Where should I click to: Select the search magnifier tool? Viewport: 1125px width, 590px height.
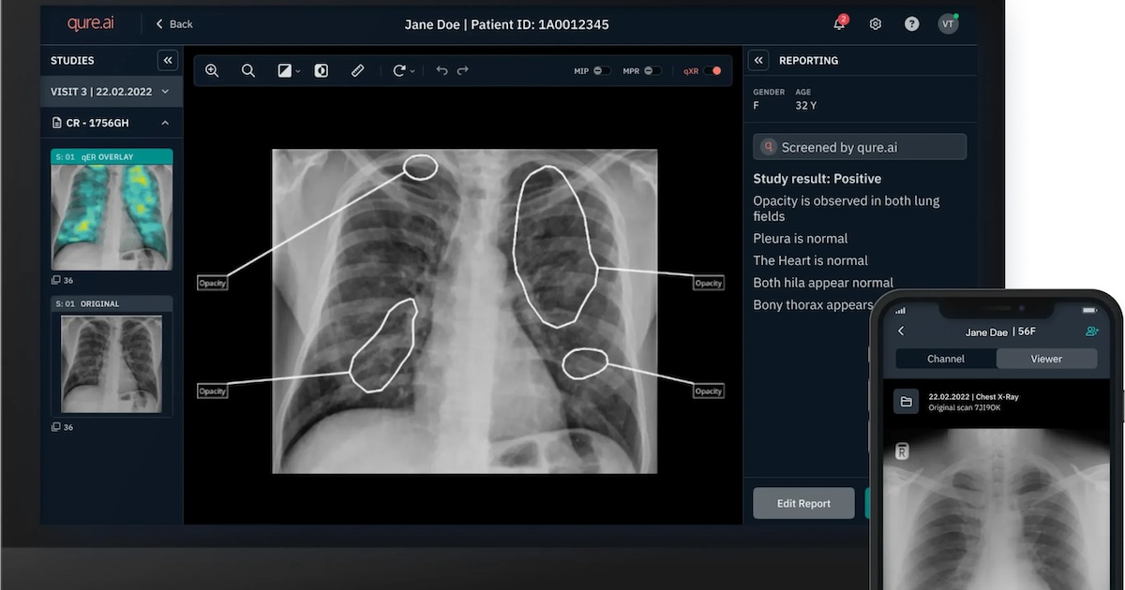(248, 70)
